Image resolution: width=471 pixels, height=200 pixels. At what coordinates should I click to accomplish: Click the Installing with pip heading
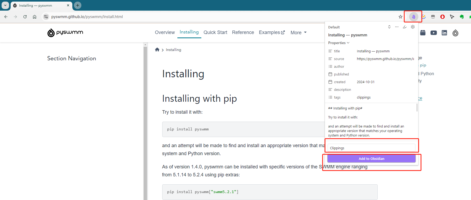pyautogui.click(x=199, y=99)
